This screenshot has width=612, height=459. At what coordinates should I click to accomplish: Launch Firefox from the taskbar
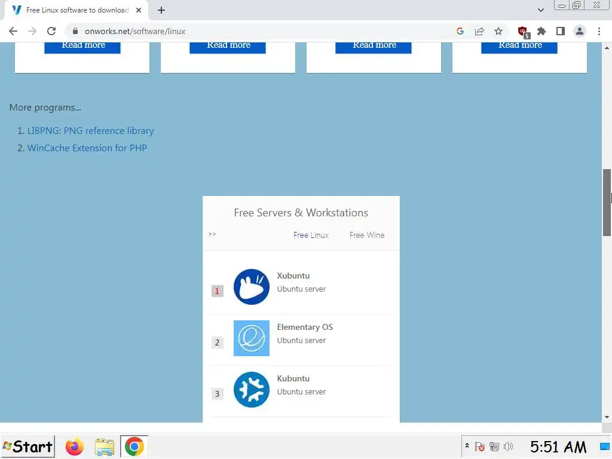click(74, 446)
